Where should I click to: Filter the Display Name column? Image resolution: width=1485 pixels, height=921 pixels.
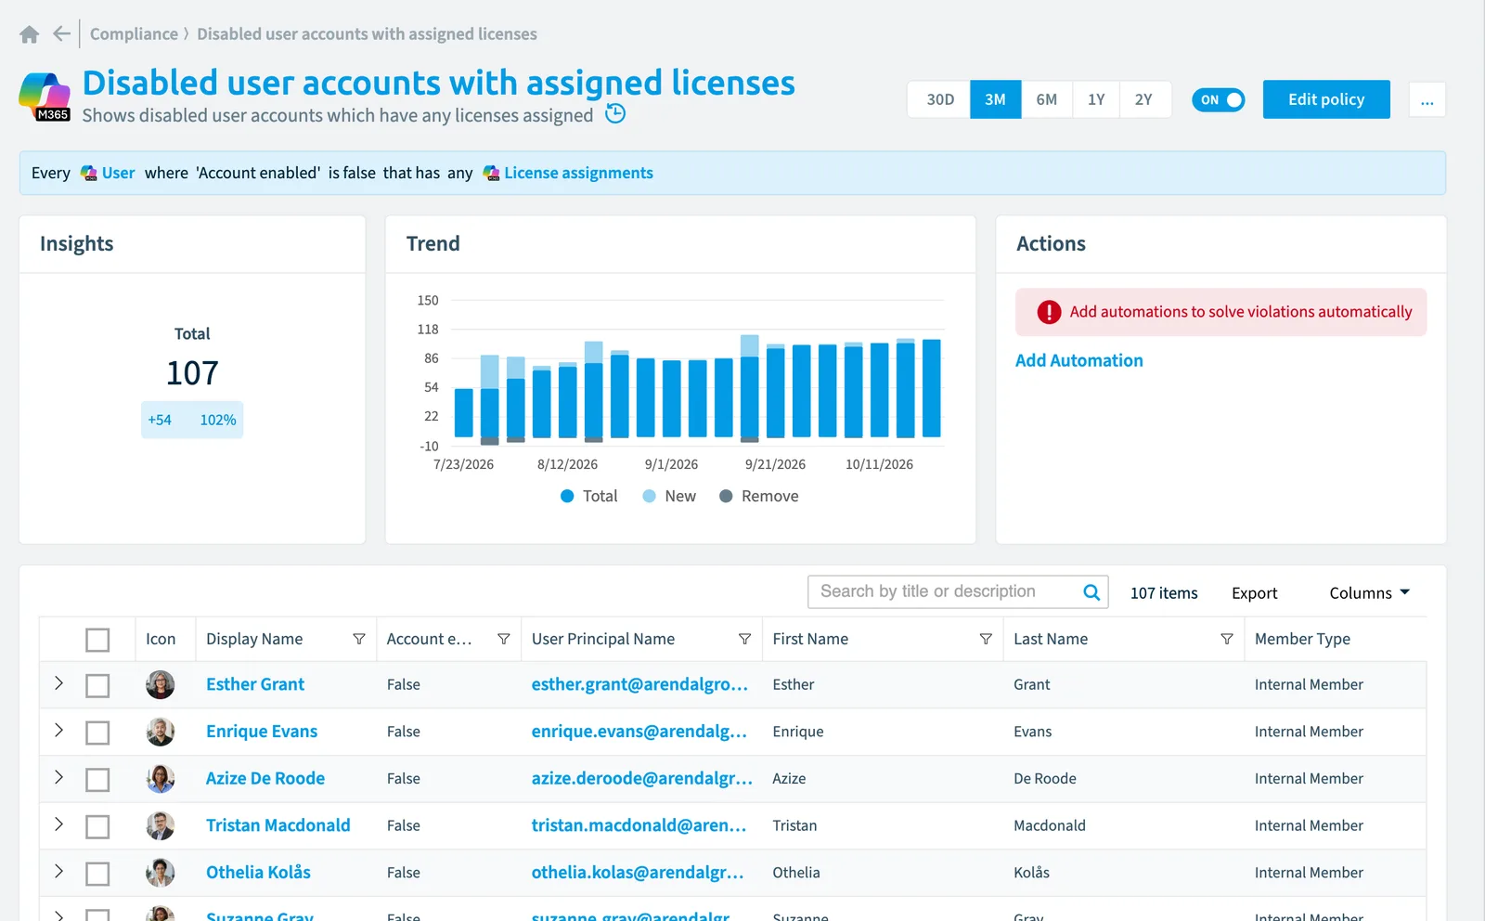coord(359,639)
